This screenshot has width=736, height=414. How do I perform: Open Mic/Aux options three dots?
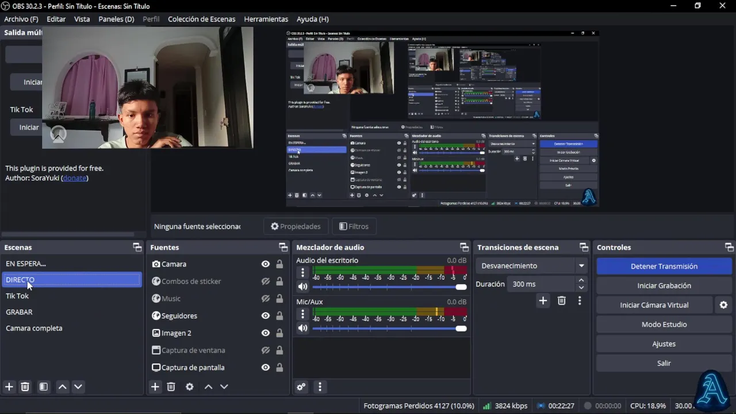tap(302, 314)
